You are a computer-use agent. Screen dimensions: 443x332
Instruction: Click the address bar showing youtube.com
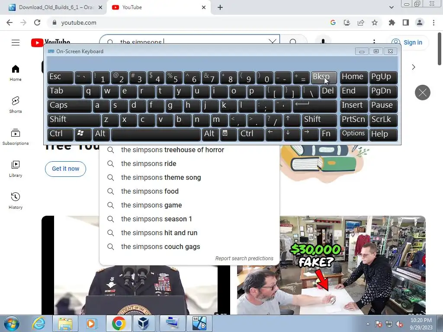[186, 22]
